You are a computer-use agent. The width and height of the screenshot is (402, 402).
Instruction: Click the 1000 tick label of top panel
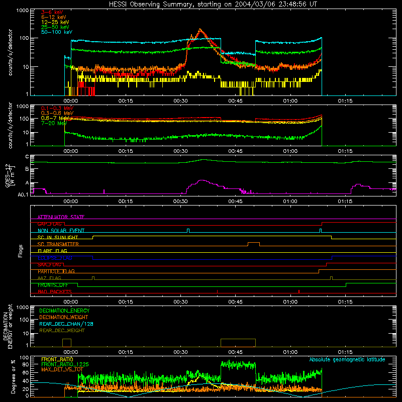[x=22, y=11]
